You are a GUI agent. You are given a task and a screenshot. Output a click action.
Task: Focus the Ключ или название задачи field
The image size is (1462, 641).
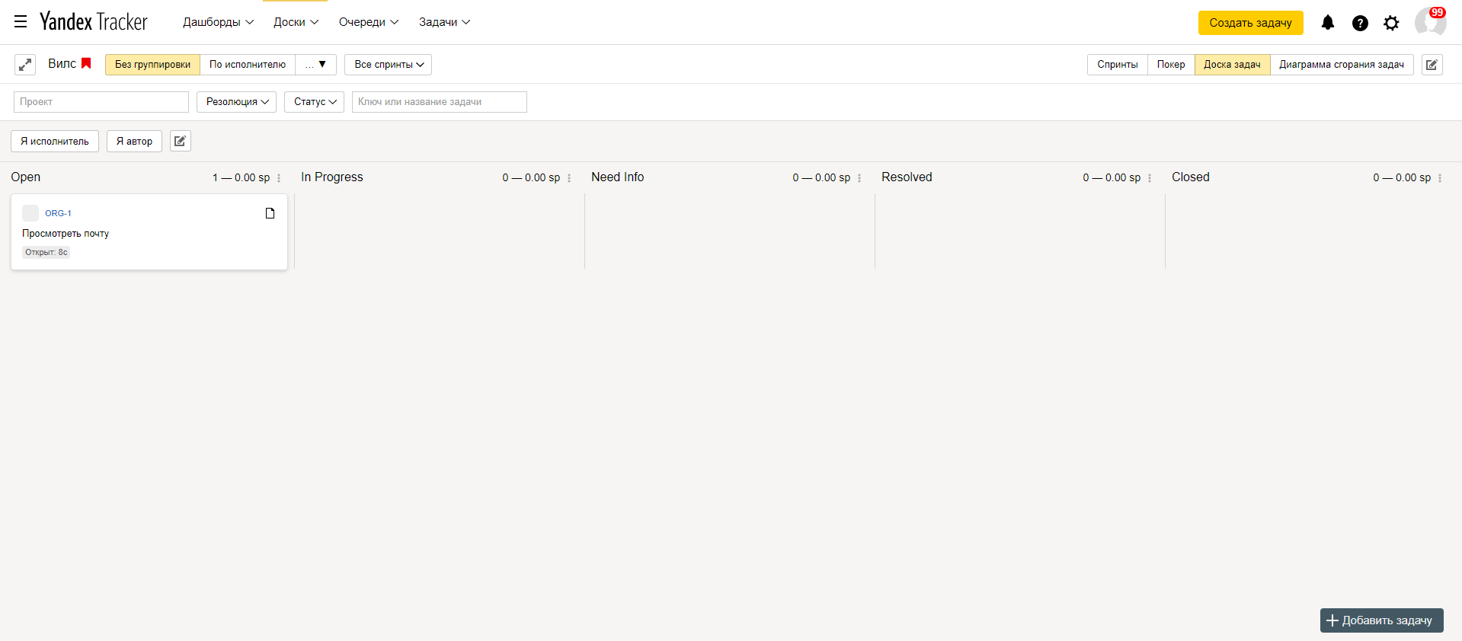click(x=439, y=102)
